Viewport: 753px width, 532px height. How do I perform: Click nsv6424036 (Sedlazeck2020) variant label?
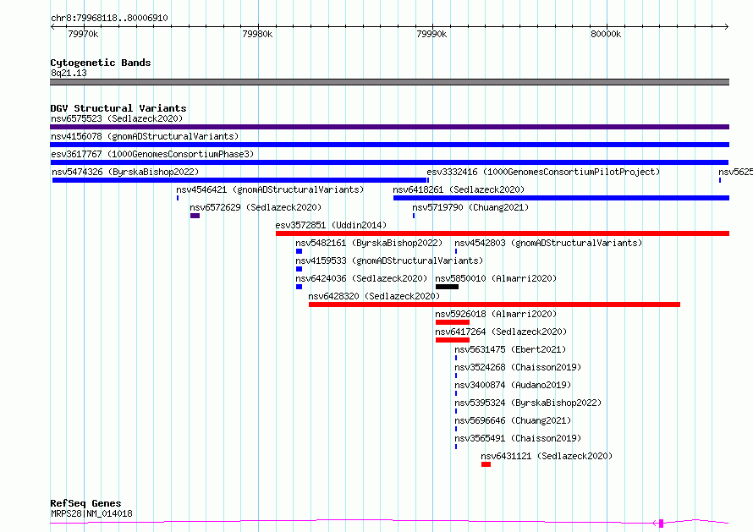coord(361,278)
